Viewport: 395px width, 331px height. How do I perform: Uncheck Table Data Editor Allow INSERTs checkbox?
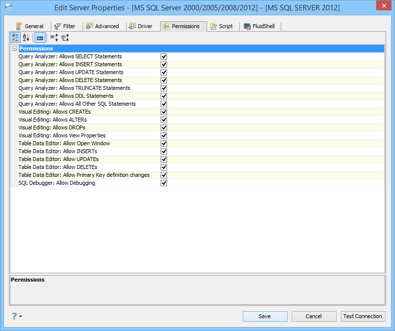[164, 151]
